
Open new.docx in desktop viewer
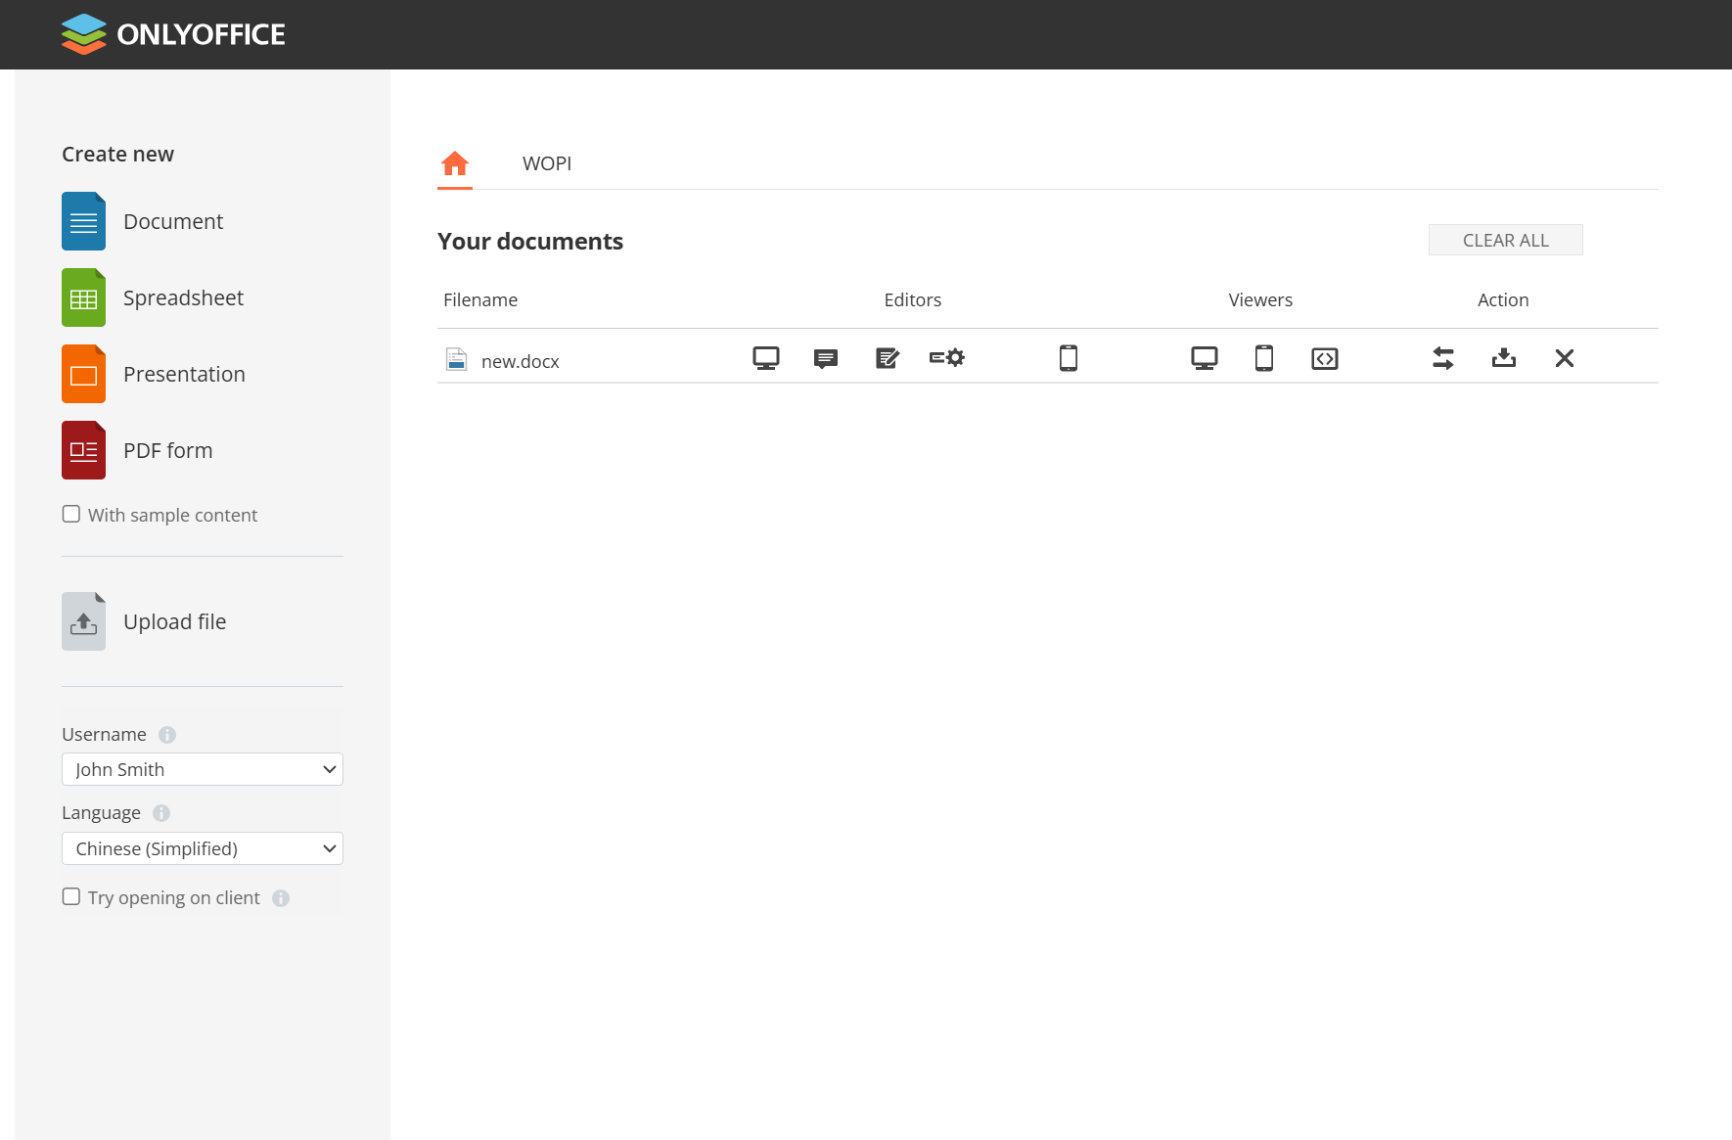(1204, 358)
